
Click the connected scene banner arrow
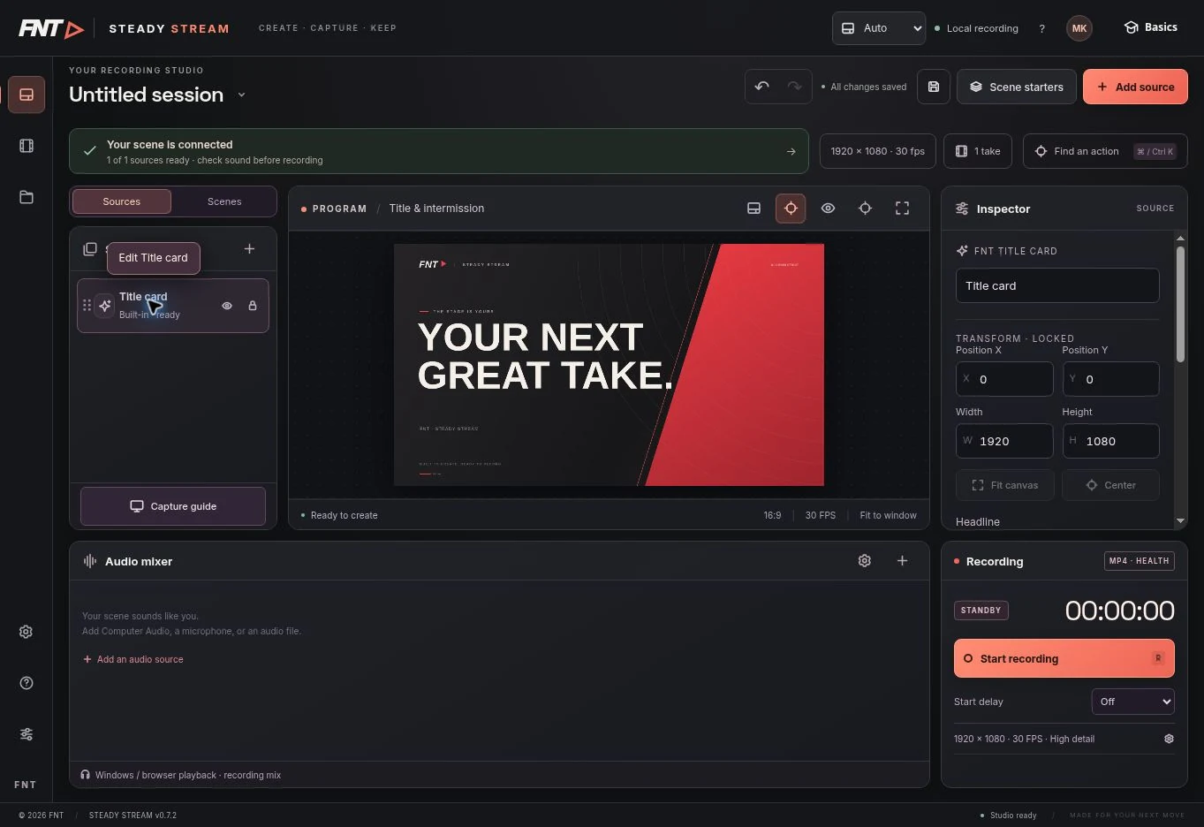[x=791, y=151]
